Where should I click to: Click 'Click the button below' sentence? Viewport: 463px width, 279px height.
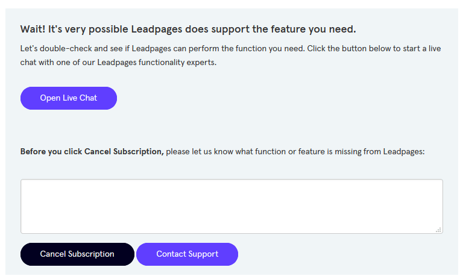tap(350, 49)
